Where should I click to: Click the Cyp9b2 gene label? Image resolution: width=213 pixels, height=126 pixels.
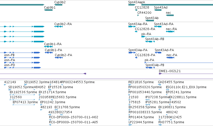coord(60,2)
